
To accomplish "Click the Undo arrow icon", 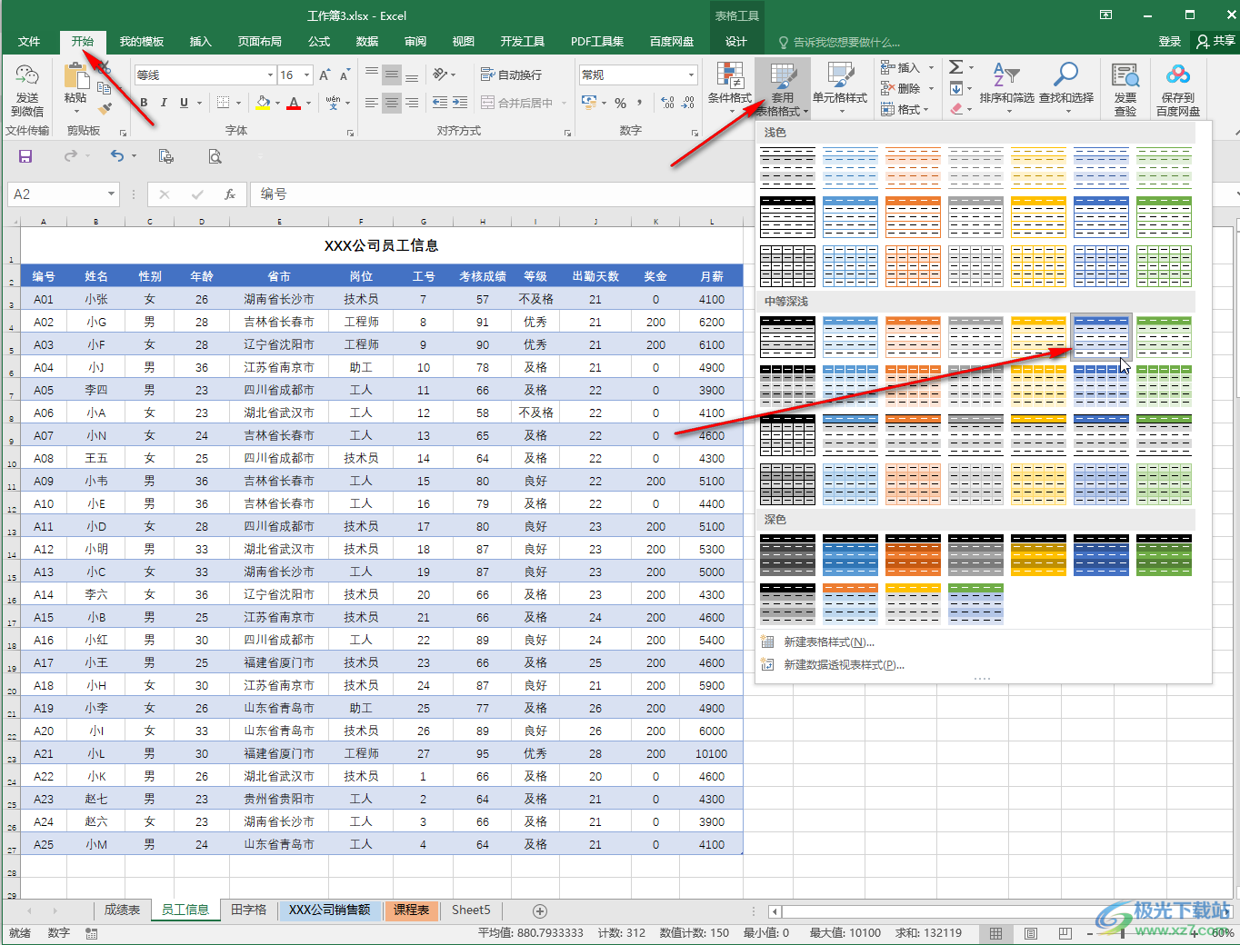I will coord(116,156).
